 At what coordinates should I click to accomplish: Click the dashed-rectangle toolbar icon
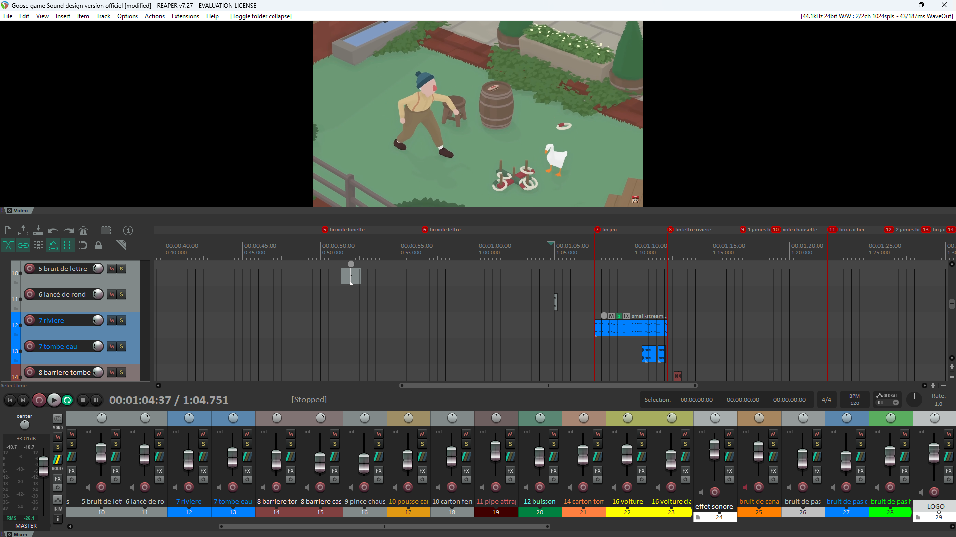[x=106, y=230]
